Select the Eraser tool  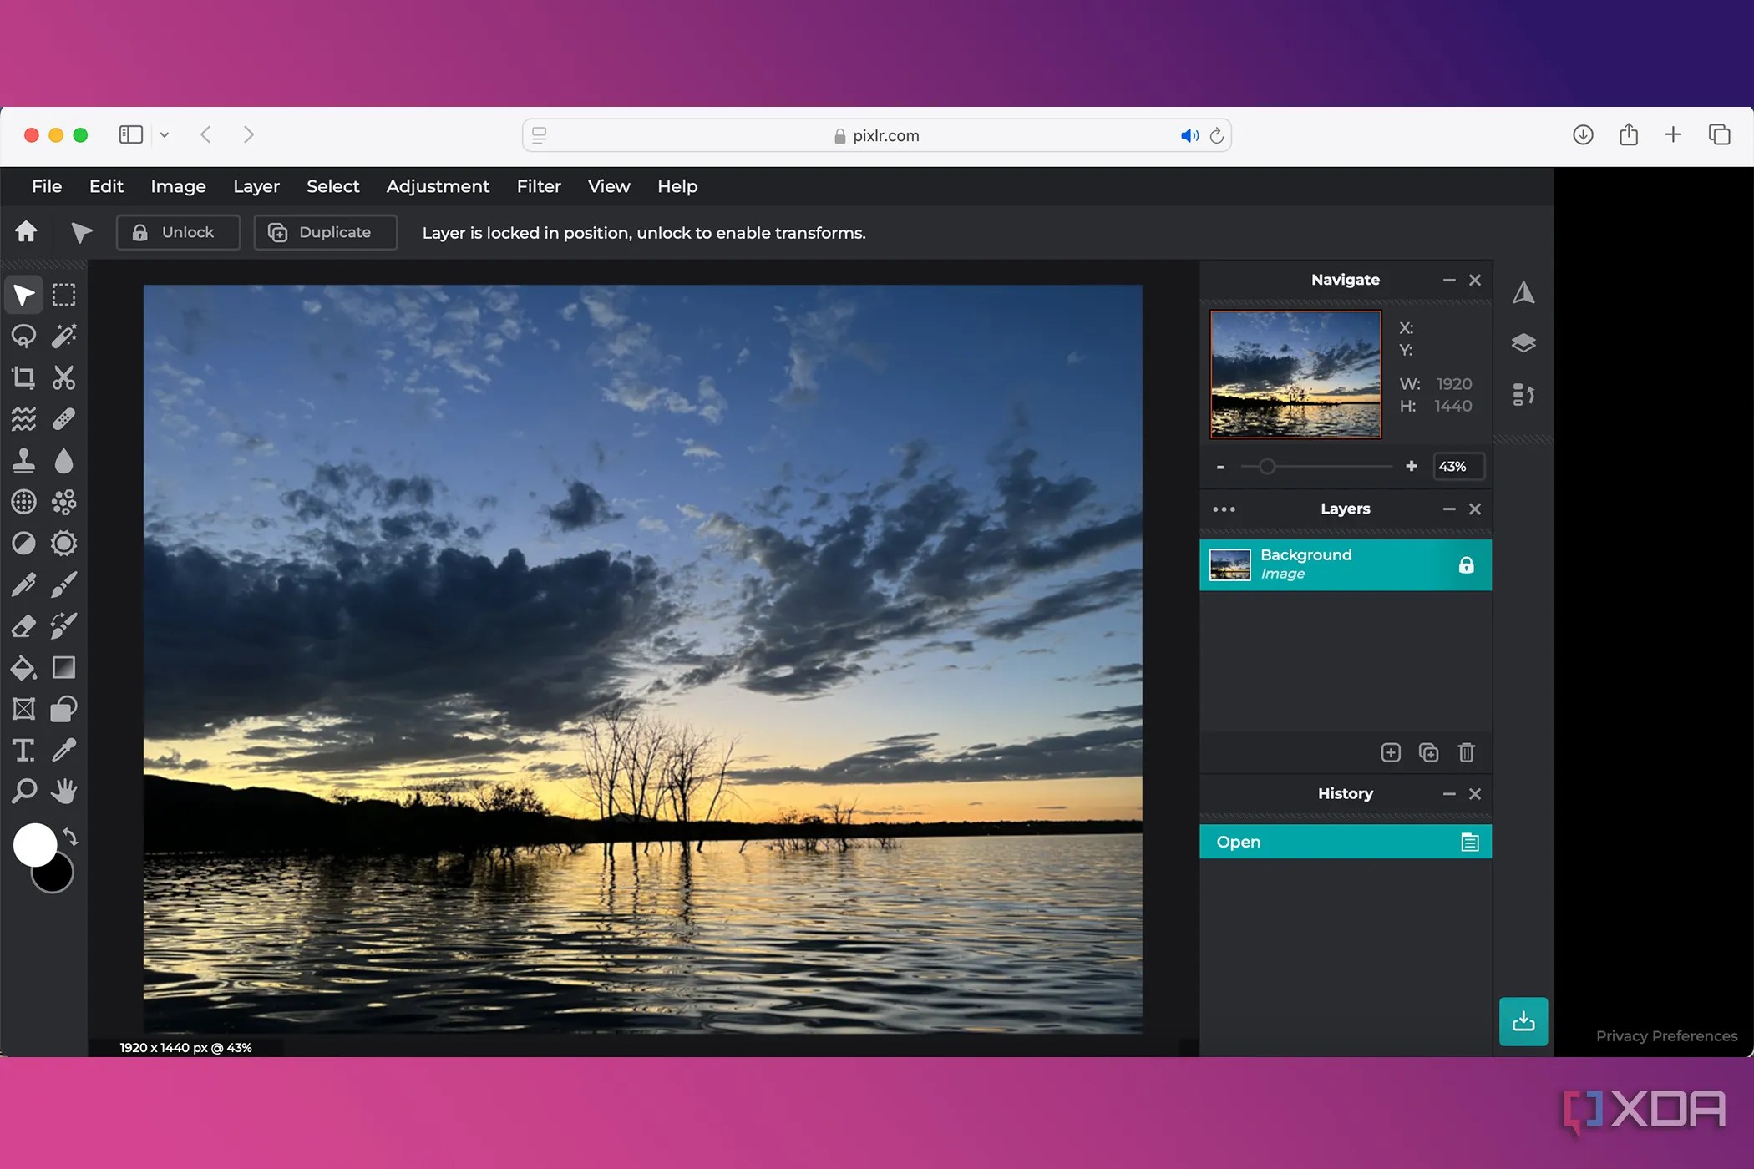coord(23,626)
